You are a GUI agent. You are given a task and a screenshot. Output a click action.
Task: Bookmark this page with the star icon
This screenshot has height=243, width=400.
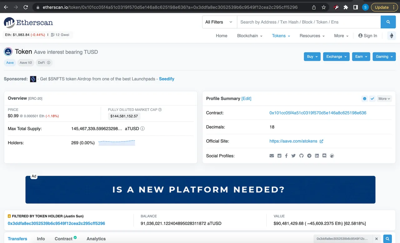click(324, 7)
